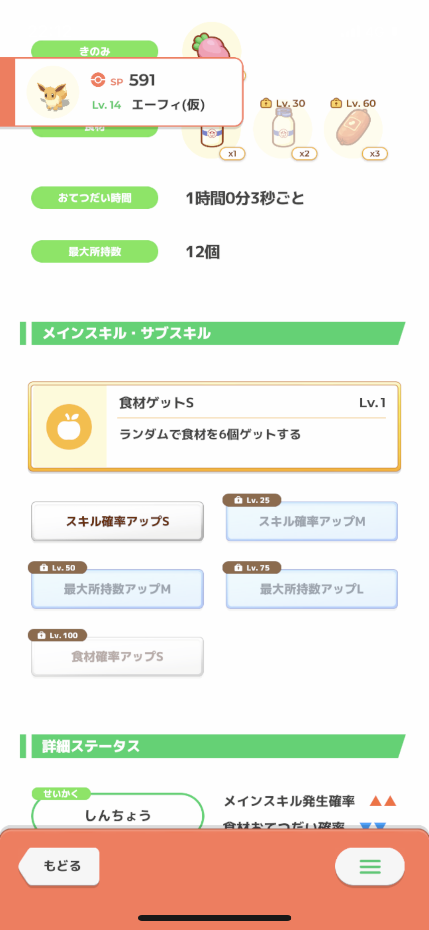This screenshot has width=429, height=930.
Task: View locked 最大所持数アップL sub skill
Action: click(x=312, y=589)
